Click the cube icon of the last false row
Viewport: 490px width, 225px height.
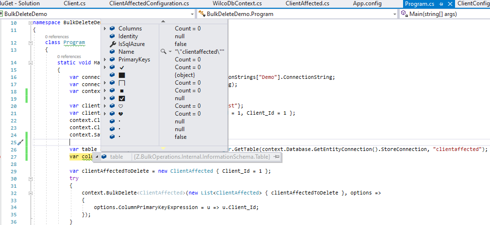pos(113,137)
